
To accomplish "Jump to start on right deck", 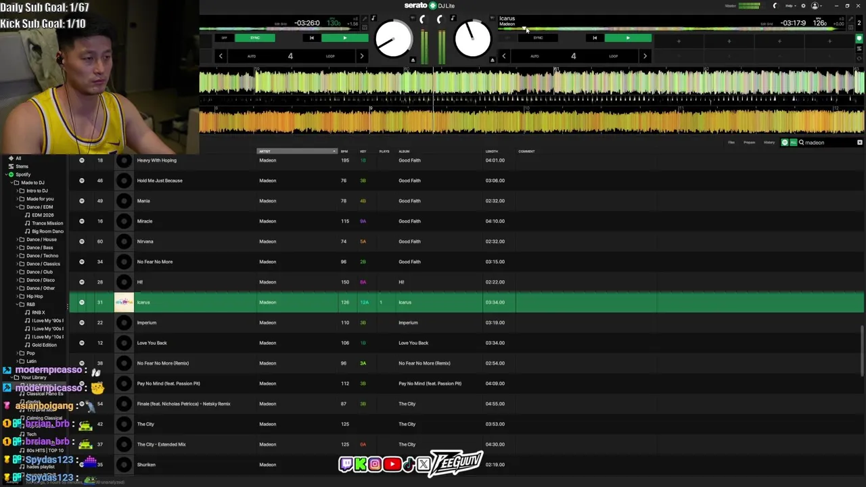I will click(x=595, y=38).
